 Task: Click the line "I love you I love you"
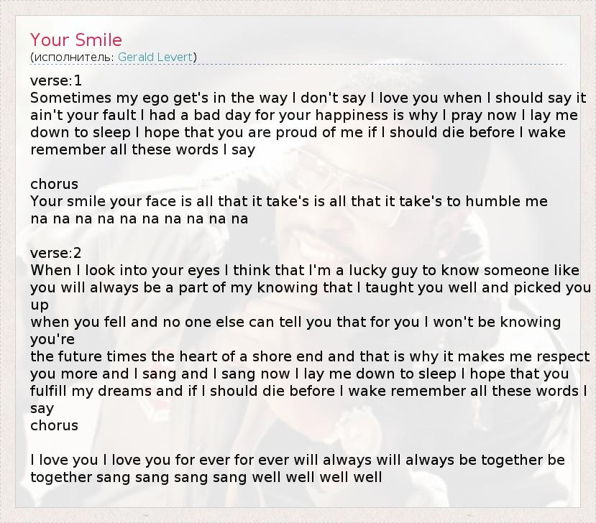pos(297,460)
